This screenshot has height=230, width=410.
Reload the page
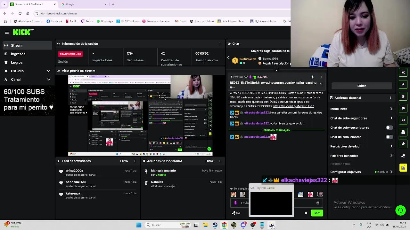click(x=20, y=13)
